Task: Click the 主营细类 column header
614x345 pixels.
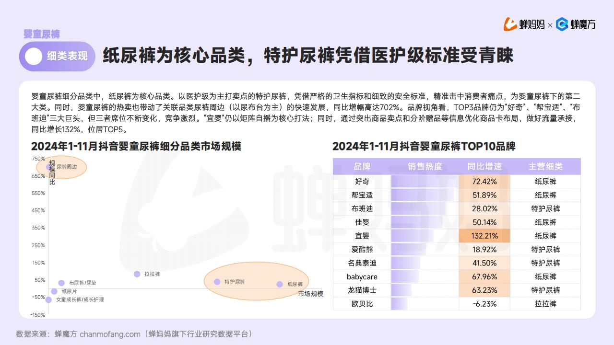Action: (545, 167)
